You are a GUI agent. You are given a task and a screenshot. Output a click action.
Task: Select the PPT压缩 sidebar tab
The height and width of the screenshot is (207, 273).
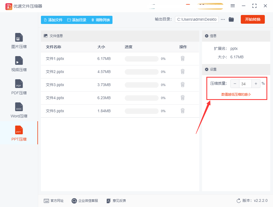tap(19, 133)
